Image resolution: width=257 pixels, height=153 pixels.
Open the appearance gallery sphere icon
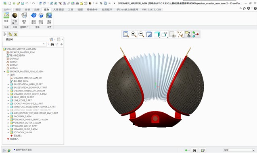coord(15,16)
